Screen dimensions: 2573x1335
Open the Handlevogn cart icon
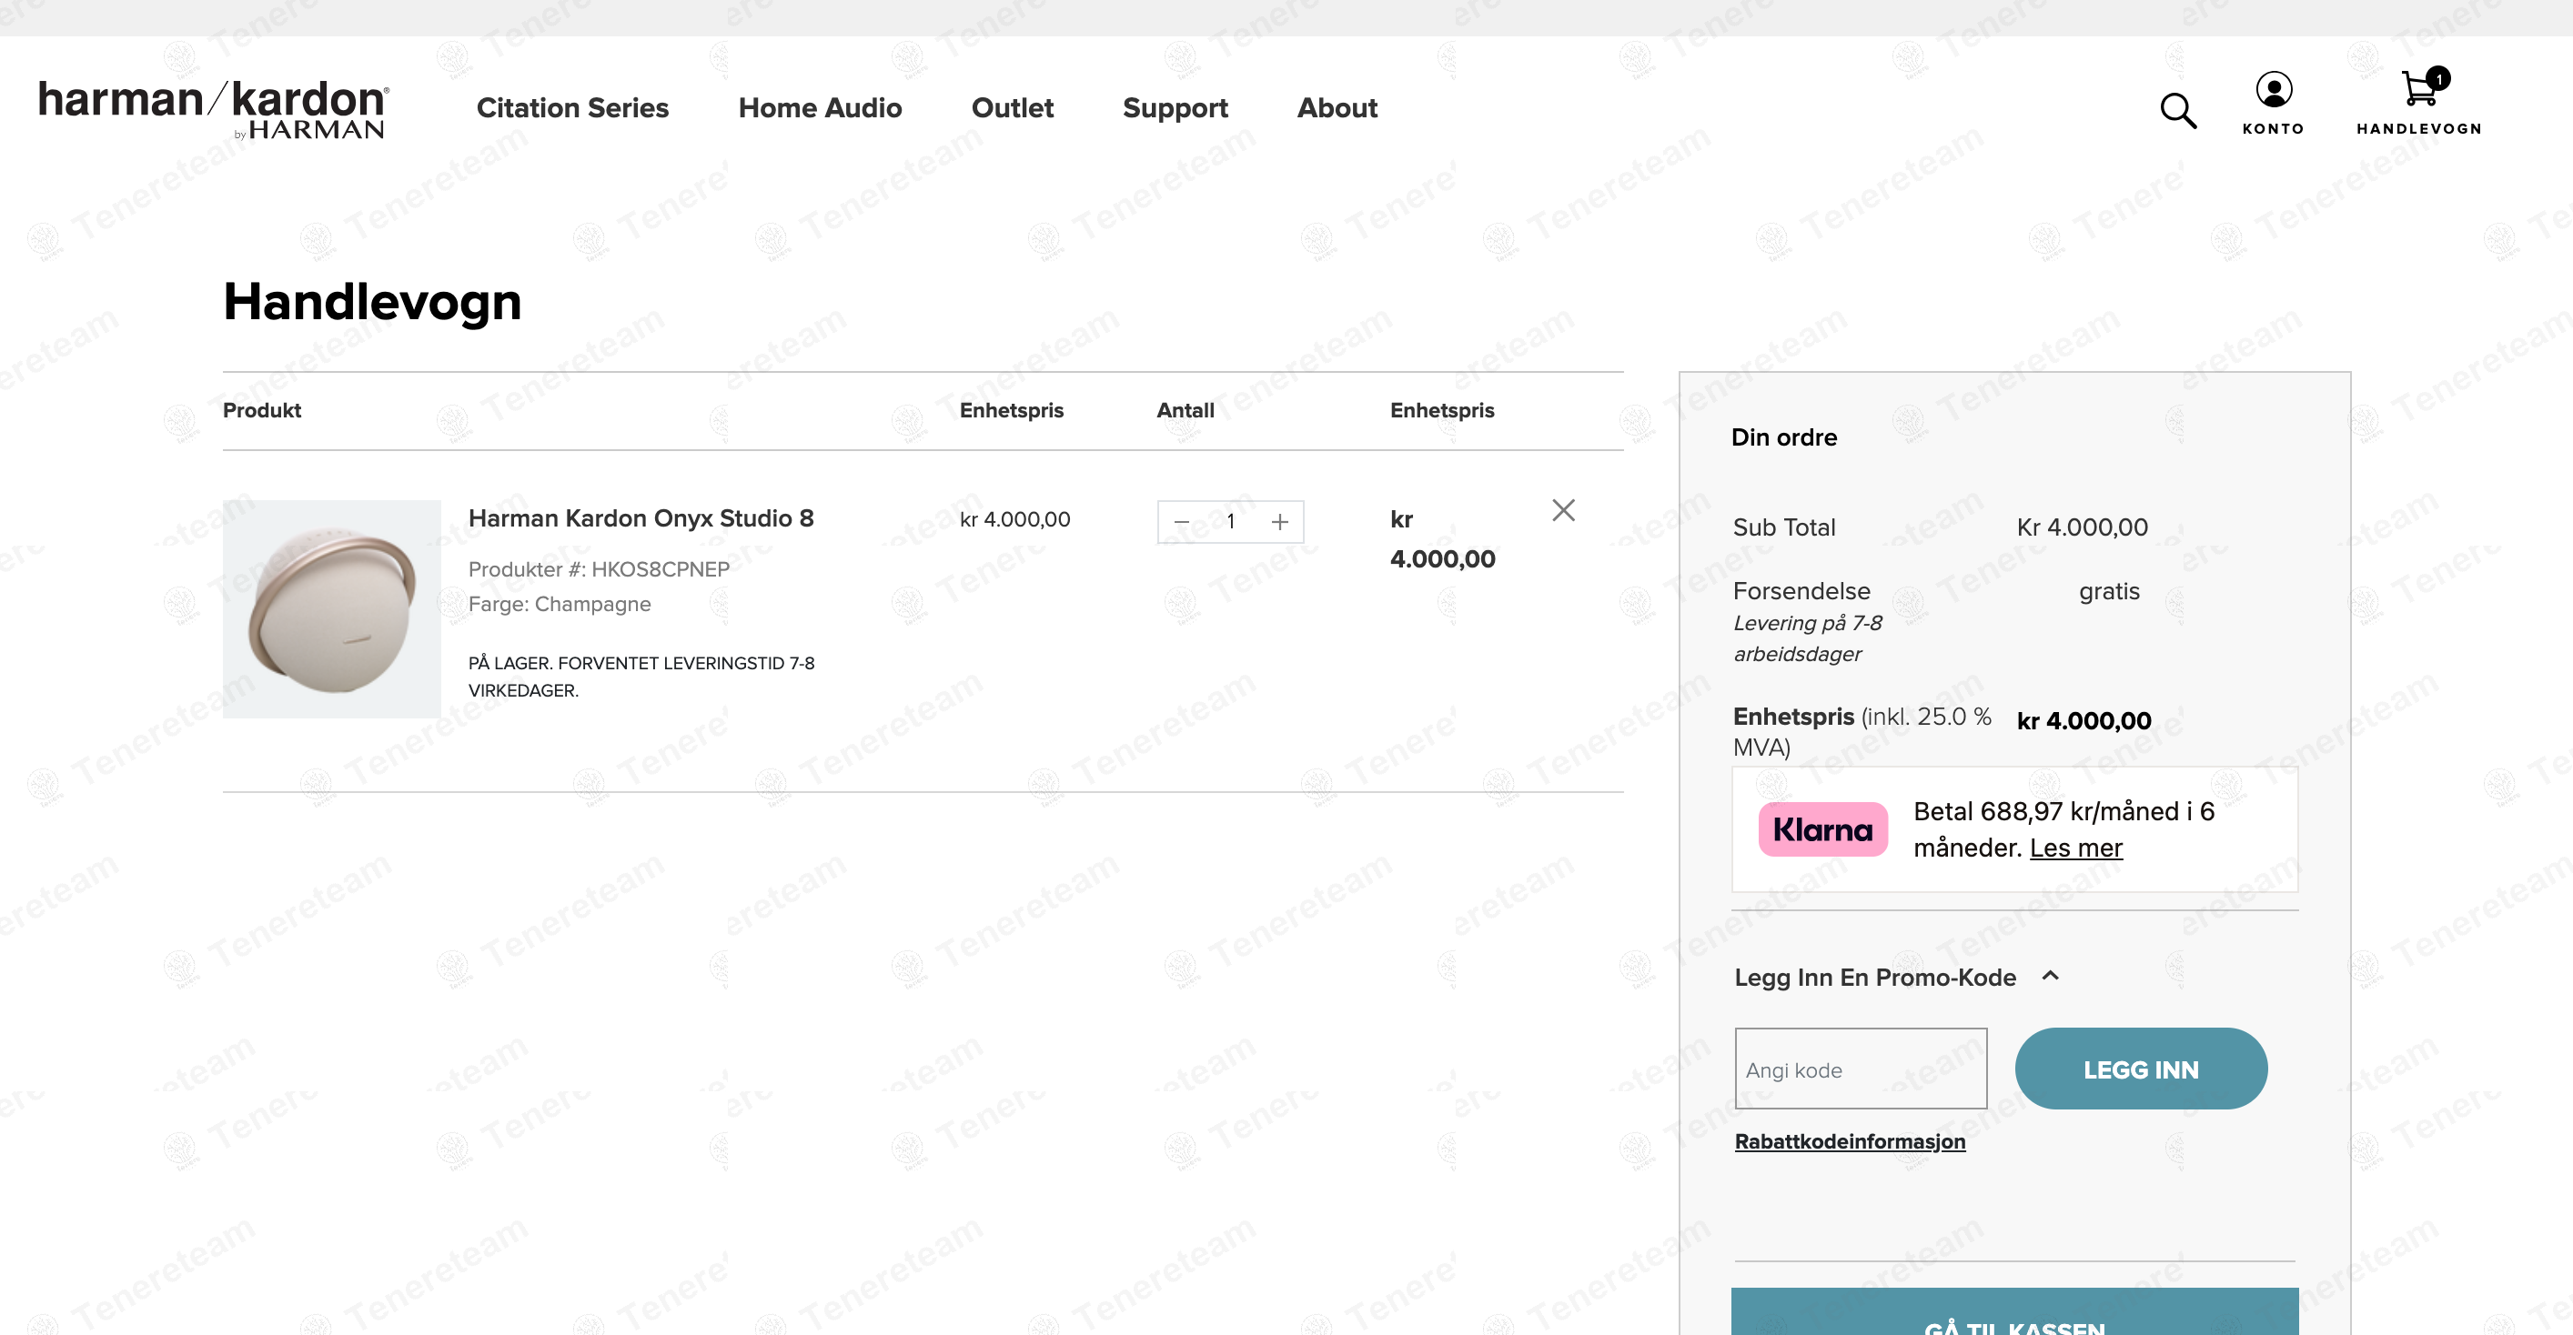tap(2418, 90)
